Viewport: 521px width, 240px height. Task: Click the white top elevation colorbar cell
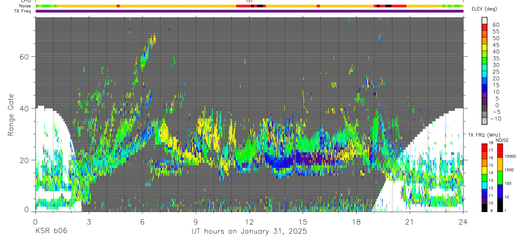coord(485,21)
